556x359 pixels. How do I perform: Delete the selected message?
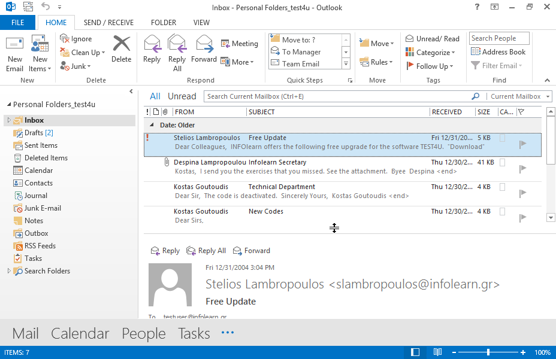[121, 49]
